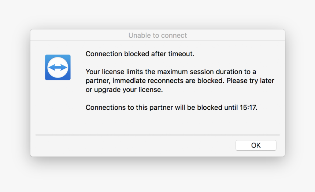Click the '15:17' blocked-until time
The height and width of the screenshot is (192, 315).
248,107
